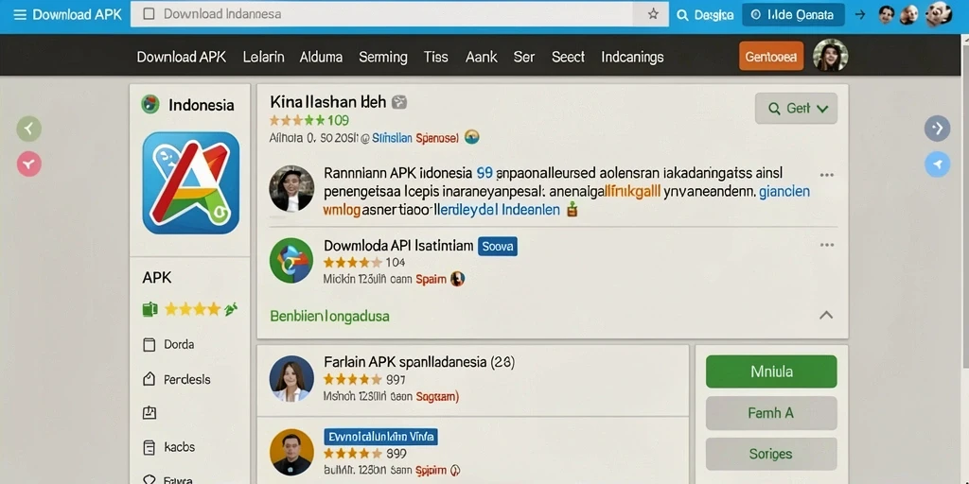This screenshot has width=969, height=484.
Task: Click the pink circle button on left edge
Action: coord(28,164)
